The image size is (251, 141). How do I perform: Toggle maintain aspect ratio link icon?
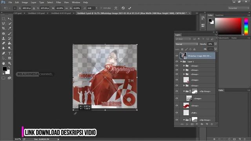66,8
